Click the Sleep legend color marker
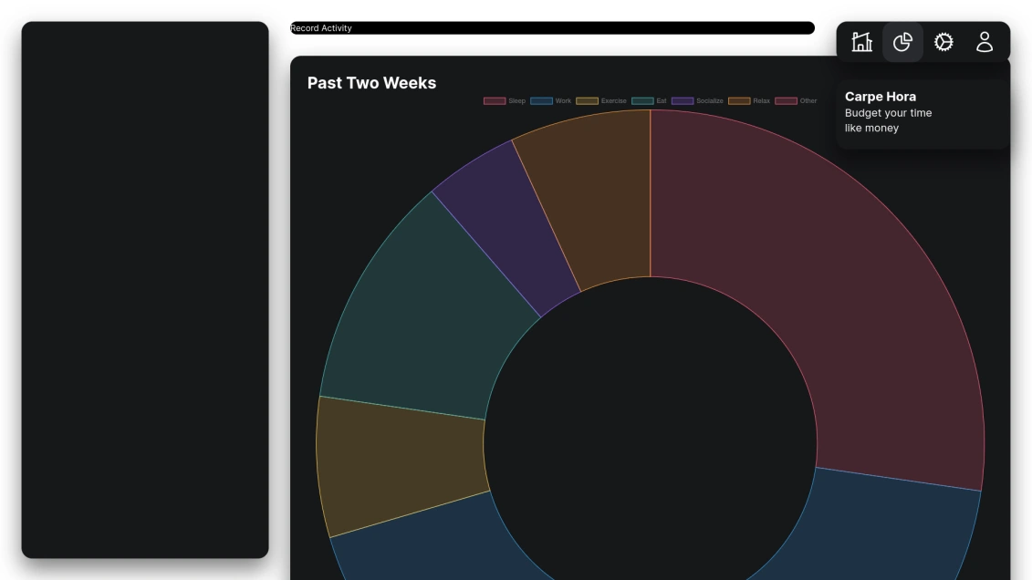This screenshot has height=580, width=1032. pyautogui.click(x=495, y=100)
